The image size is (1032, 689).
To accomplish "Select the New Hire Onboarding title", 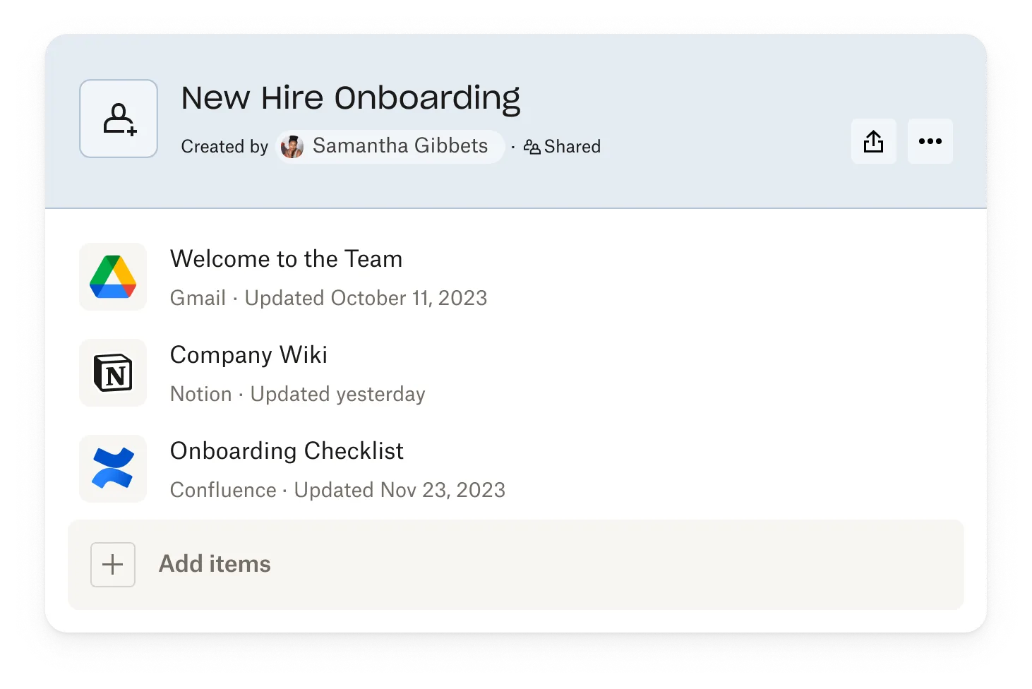I will 350,98.
